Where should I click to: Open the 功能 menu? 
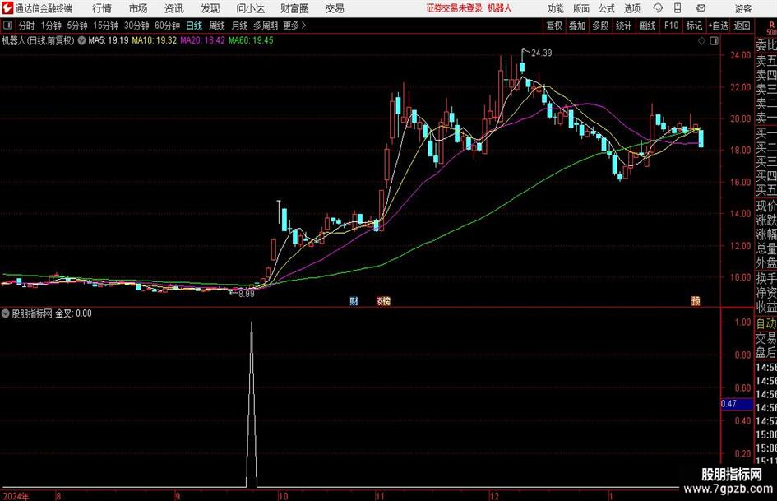tap(556, 8)
